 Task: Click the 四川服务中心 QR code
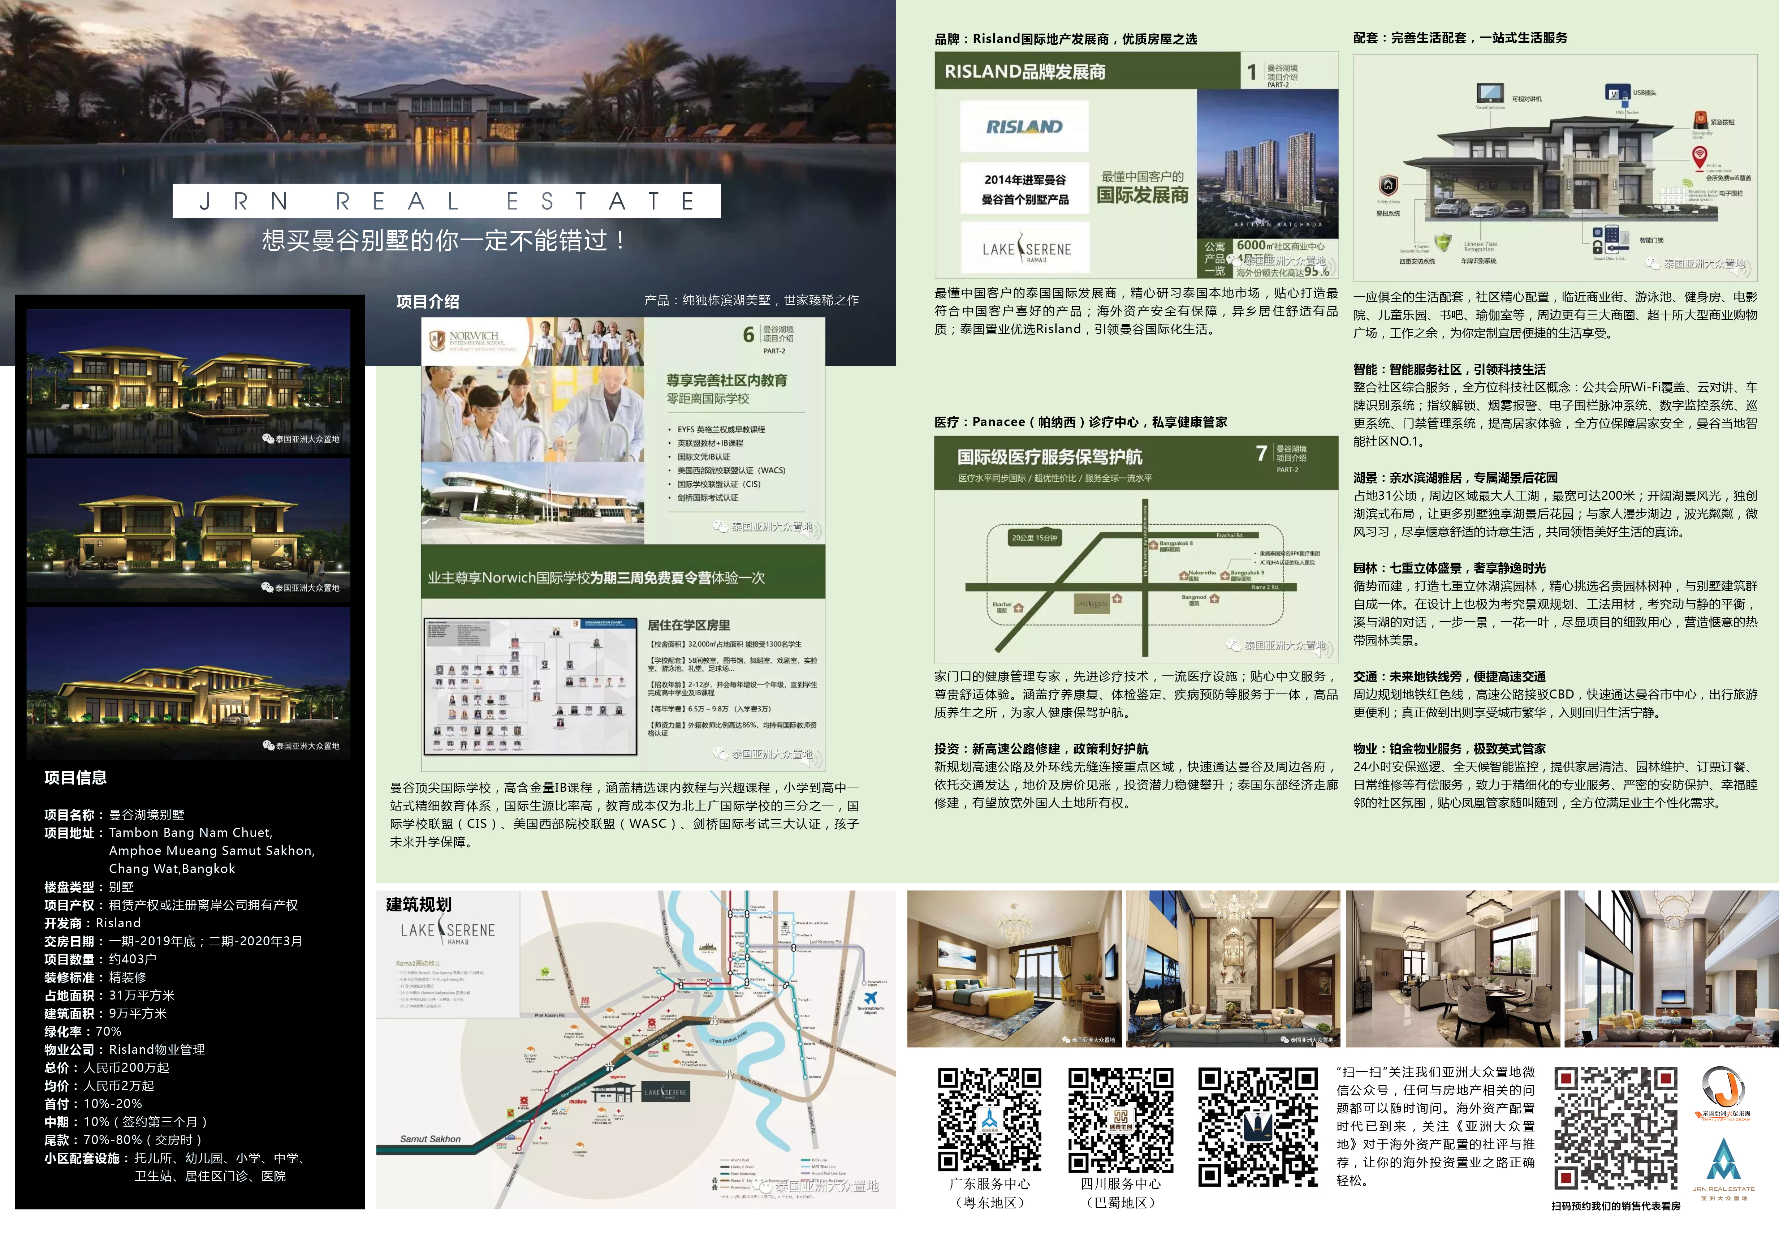tap(1120, 1120)
